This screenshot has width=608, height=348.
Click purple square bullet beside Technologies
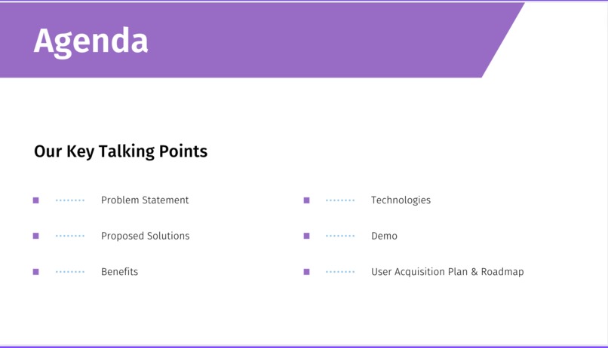tap(306, 200)
